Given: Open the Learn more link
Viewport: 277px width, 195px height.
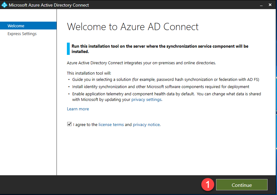Looking at the screenshot, I should (x=78, y=109).
